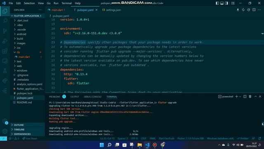Screen dimensions: 264x149
Task: Split the terminal panel
Action: click(x=245, y=96)
